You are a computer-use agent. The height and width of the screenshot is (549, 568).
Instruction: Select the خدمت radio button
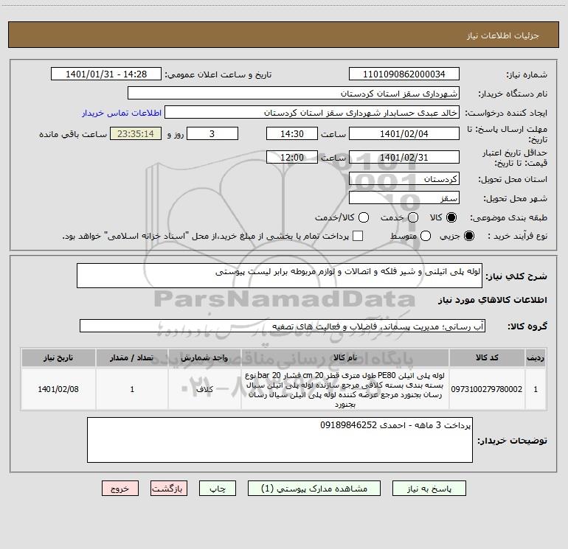[x=413, y=217]
